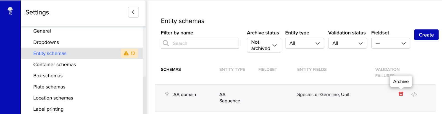Viewport: 442px width, 114px height.
Task: Open the Validation status dropdown
Action: 348,43
